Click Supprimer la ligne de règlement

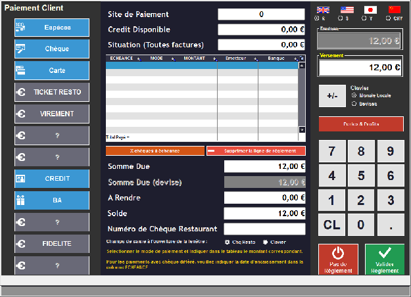coord(256,151)
